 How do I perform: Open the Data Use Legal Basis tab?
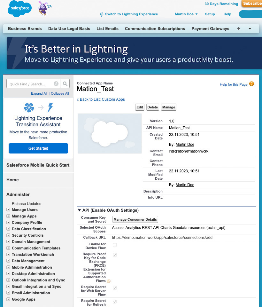(69, 28)
